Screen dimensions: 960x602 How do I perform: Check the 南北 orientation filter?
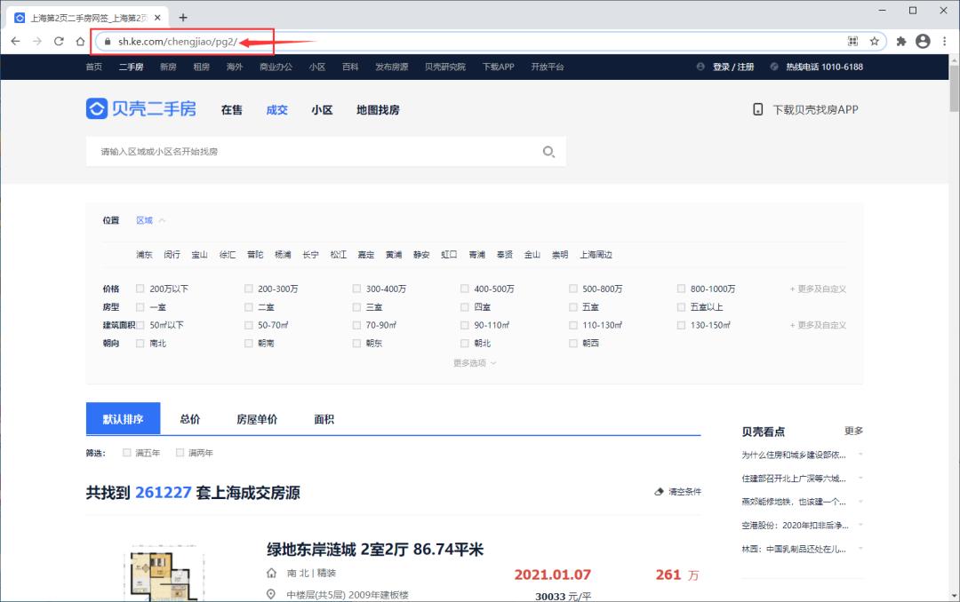click(x=140, y=344)
